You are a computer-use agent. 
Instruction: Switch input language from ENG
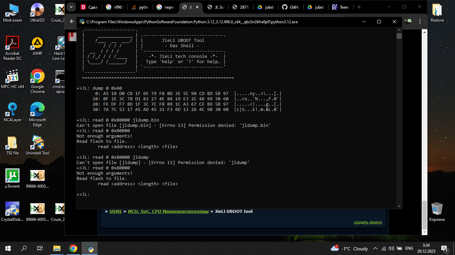click(409, 248)
